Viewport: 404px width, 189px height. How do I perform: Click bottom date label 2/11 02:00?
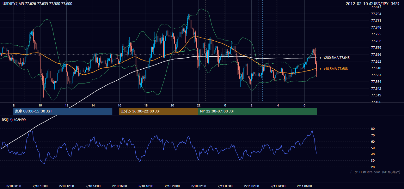[251, 186]
